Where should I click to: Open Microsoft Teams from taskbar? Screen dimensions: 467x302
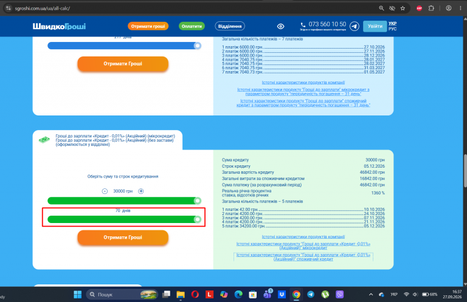pyautogui.click(x=268, y=294)
